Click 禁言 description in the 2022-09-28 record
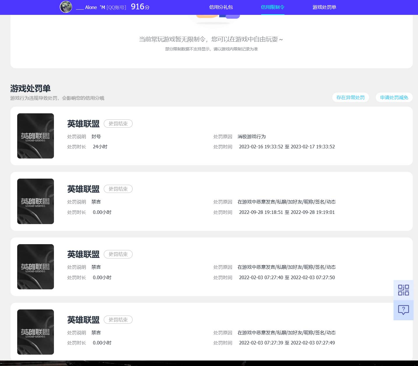The width and height of the screenshot is (418, 366). [x=96, y=202]
